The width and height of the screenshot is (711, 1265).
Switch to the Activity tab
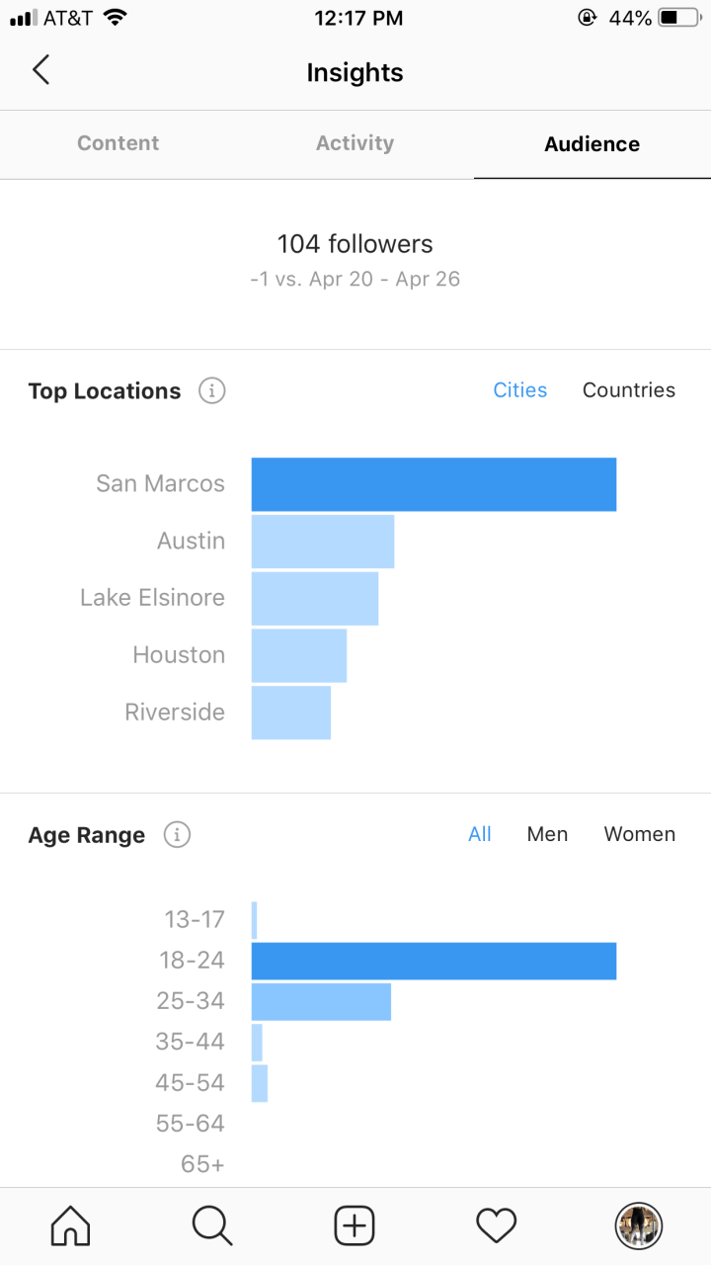click(355, 143)
